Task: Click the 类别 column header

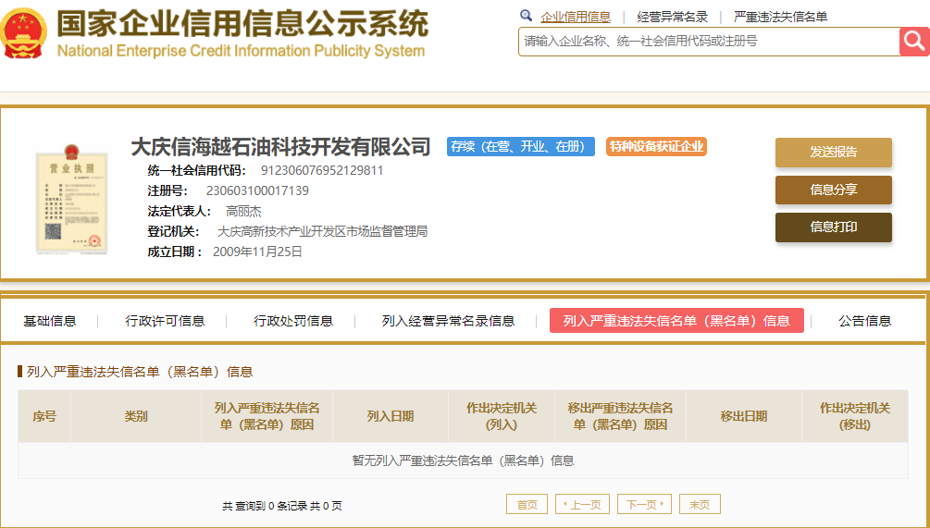Action: click(136, 416)
